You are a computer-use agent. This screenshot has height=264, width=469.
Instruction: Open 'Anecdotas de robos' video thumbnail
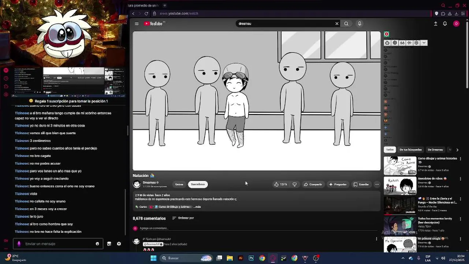400,186
